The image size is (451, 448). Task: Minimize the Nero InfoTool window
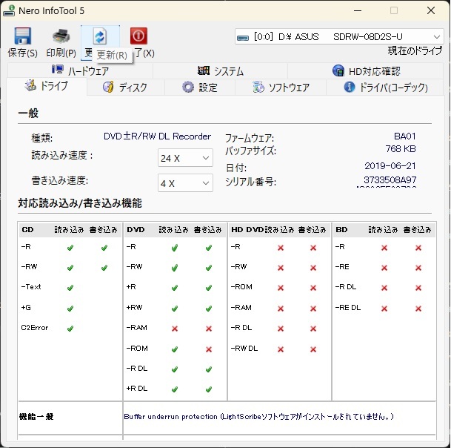pyautogui.click(x=358, y=10)
